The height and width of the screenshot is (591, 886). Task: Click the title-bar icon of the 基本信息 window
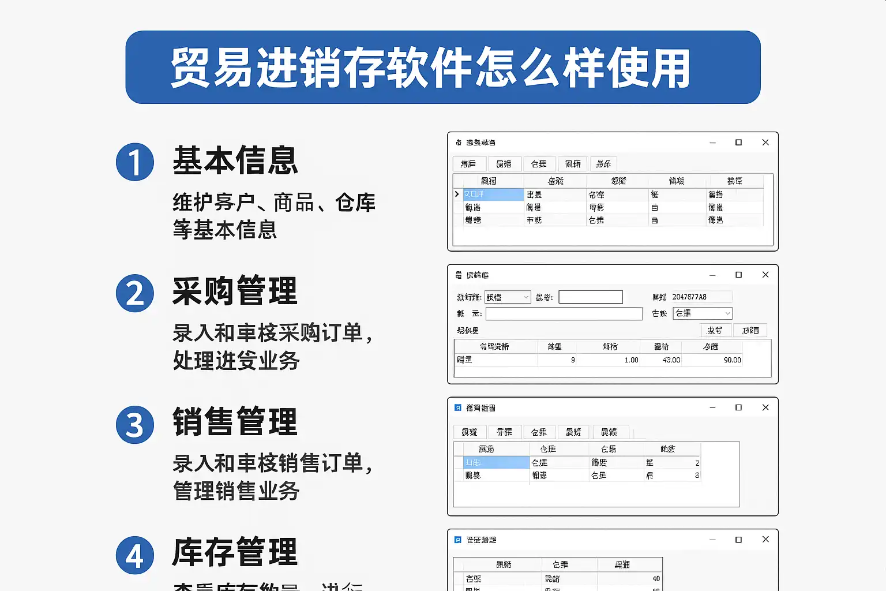[x=459, y=143]
